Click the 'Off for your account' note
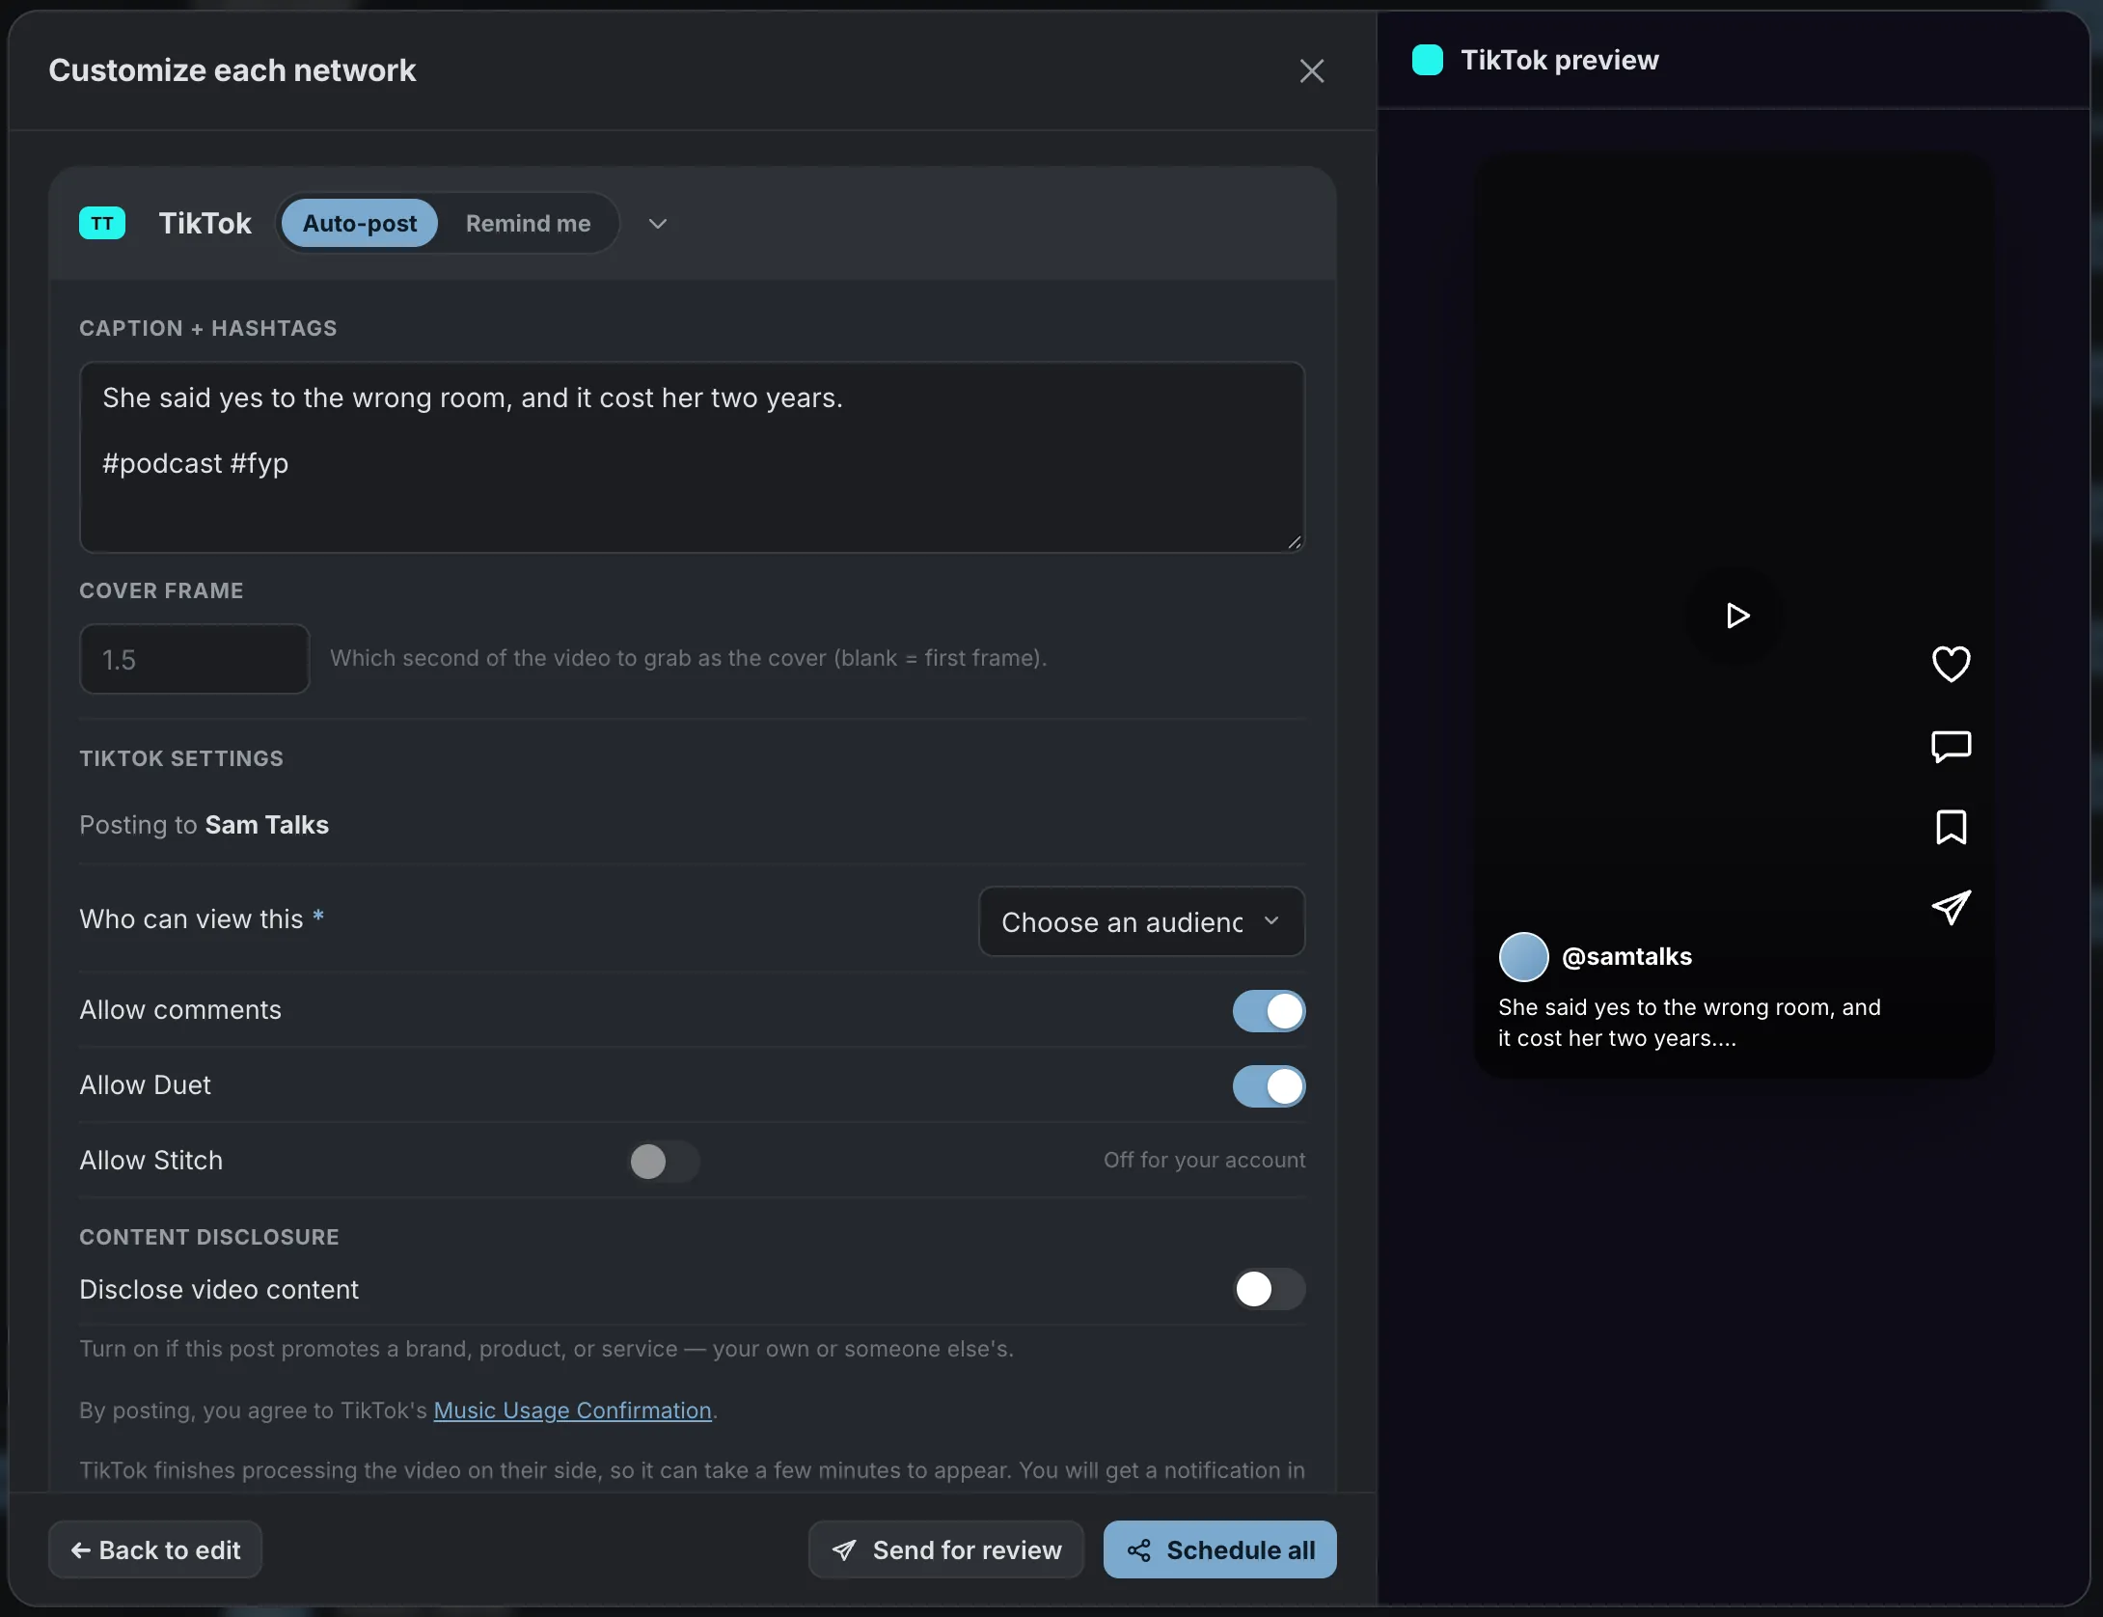 [1204, 1161]
